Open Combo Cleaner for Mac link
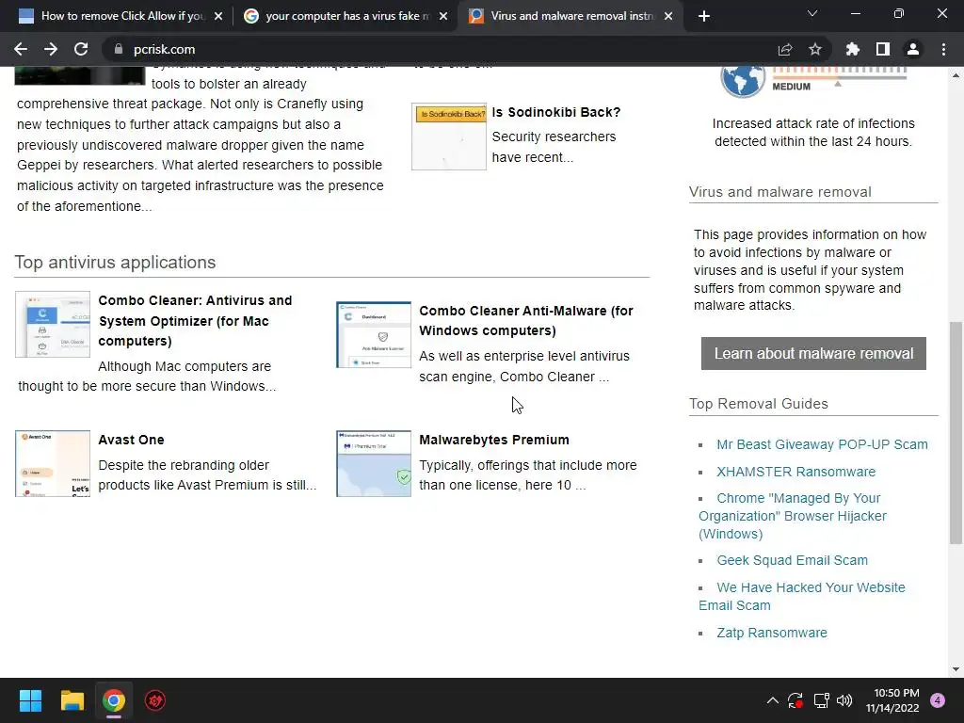This screenshot has height=723, width=964. (195, 321)
